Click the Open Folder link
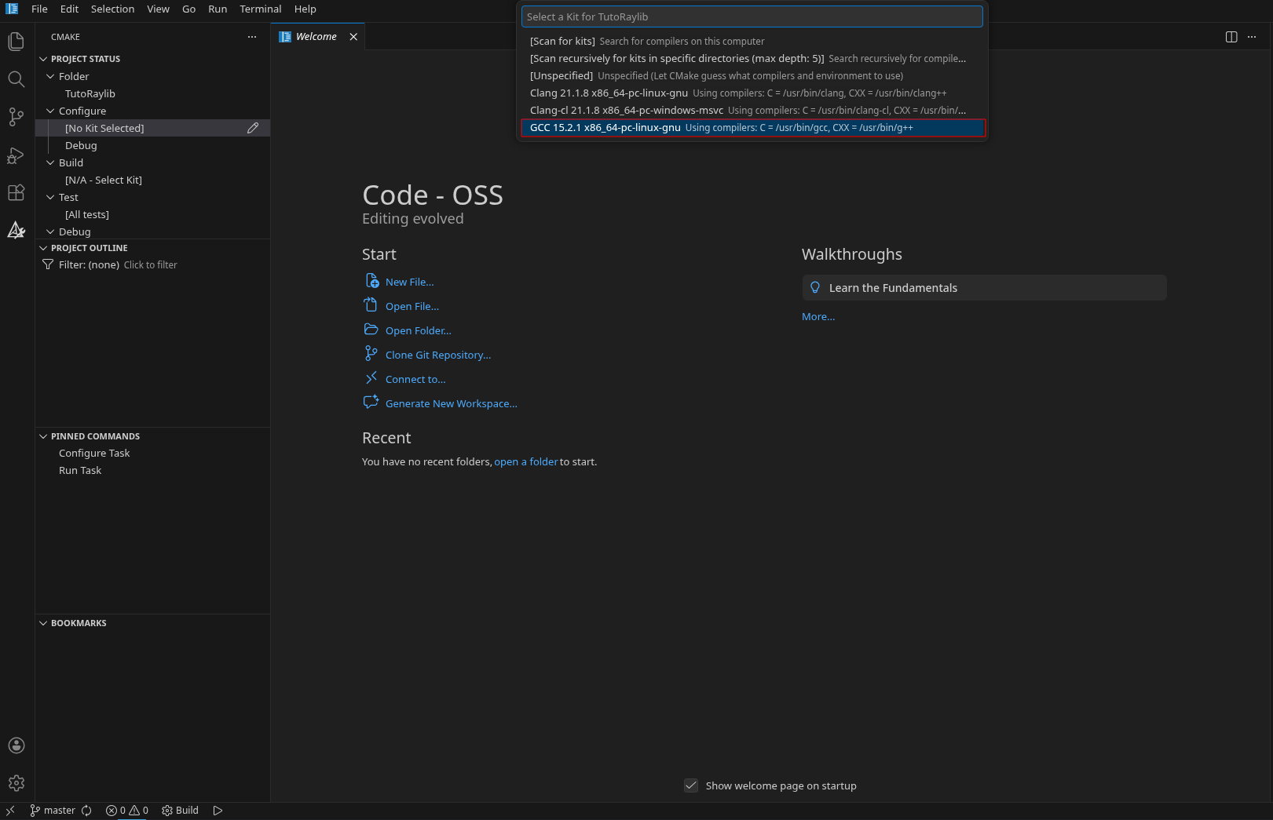 pyautogui.click(x=418, y=331)
